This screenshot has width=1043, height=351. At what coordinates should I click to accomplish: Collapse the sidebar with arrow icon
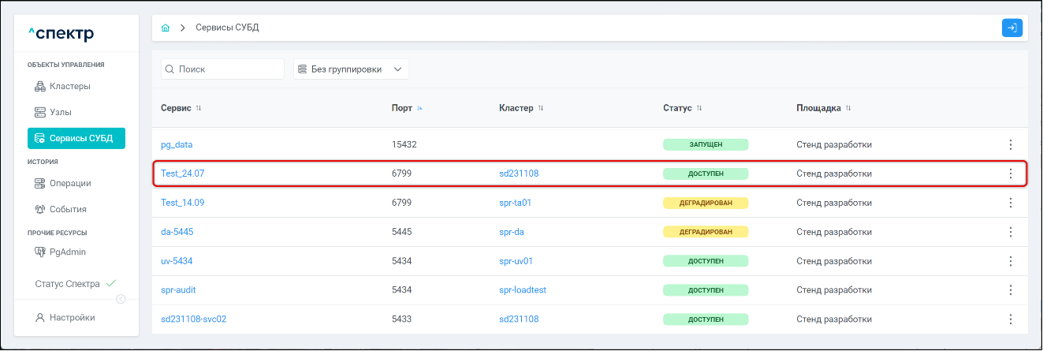pyautogui.click(x=121, y=299)
